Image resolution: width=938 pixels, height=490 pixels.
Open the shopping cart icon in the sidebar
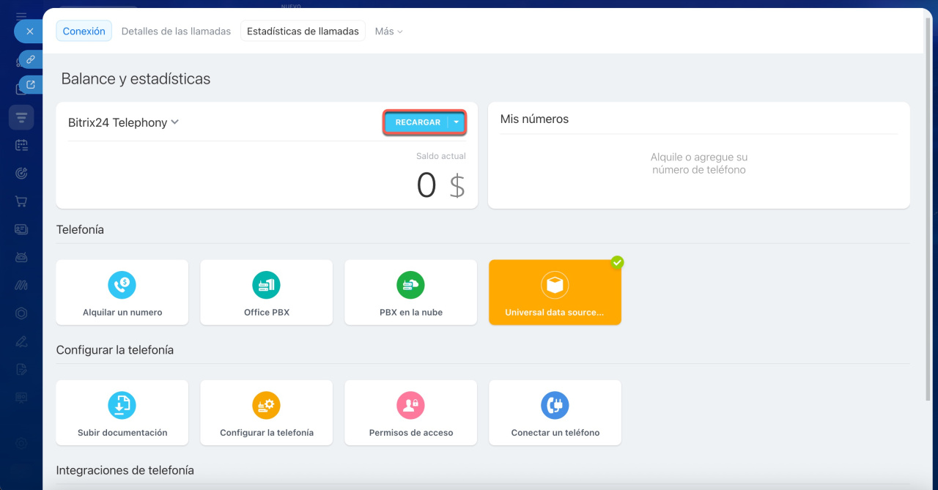point(21,201)
